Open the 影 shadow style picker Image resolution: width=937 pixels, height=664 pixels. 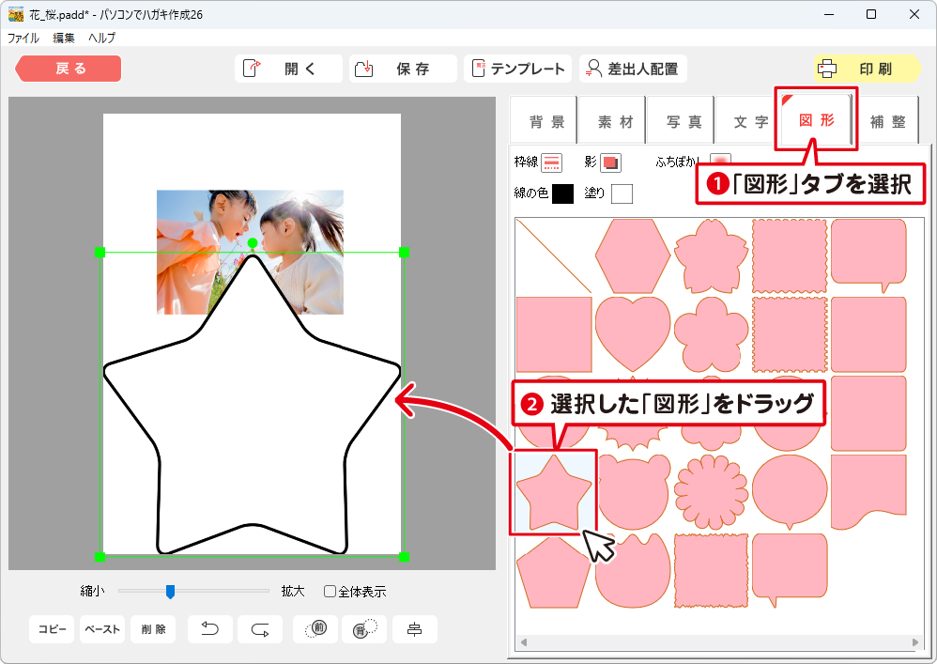[610, 162]
